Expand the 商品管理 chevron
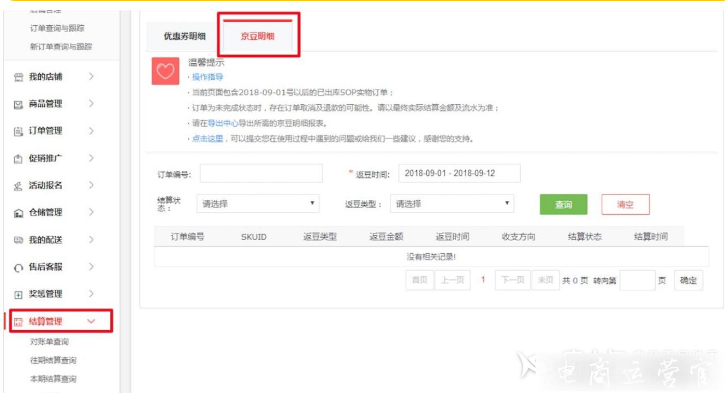Screen dimensions: 725x393 click(91, 104)
